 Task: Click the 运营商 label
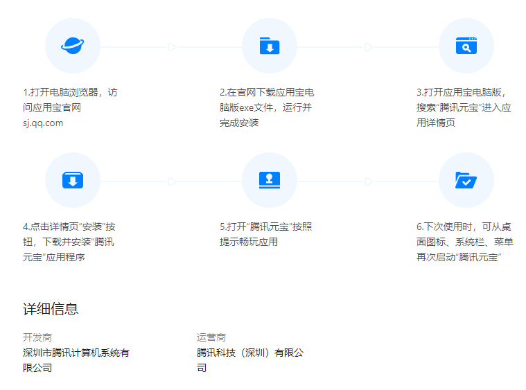pos(211,337)
